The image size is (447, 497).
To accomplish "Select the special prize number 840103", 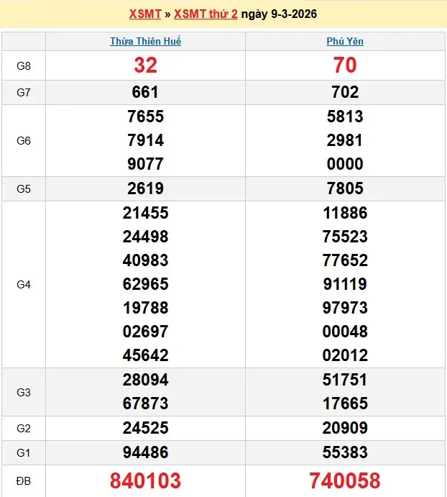I will point(145,480).
